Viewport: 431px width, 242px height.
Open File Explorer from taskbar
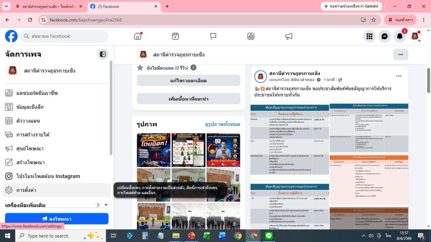pyautogui.click(x=176, y=236)
